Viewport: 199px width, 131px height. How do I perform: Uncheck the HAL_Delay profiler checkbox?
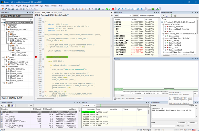[x=2, y=116]
